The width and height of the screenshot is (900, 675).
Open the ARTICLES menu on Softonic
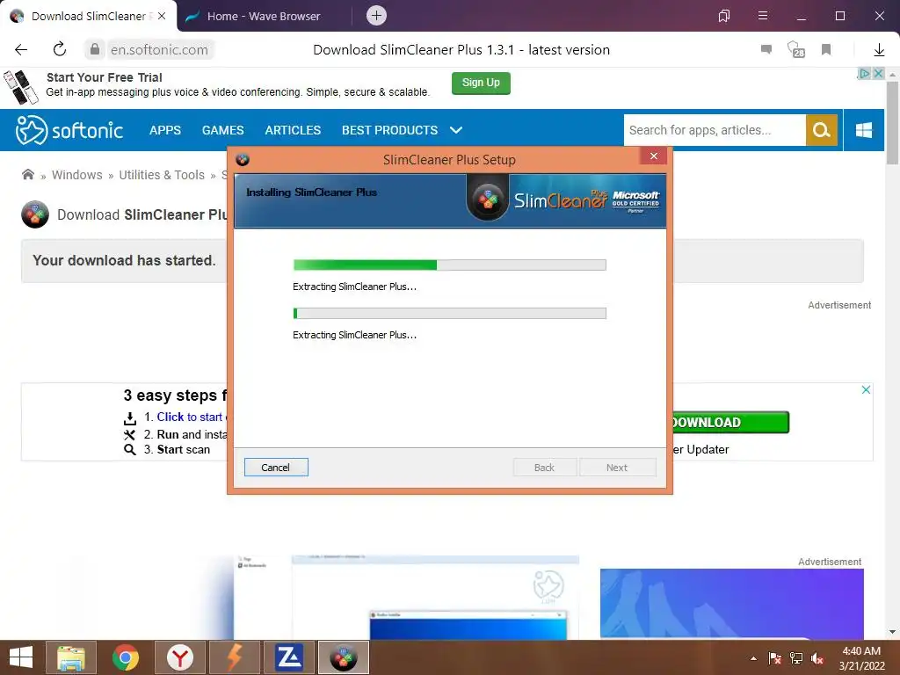pyautogui.click(x=293, y=130)
